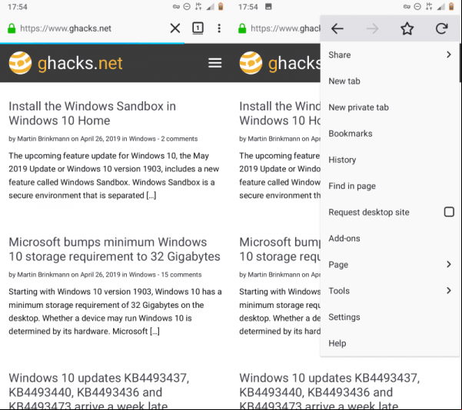The height and width of the screenshot is (410, 462).
Task: Click '2 comments' link in left browser
Action: coord(179,139)
